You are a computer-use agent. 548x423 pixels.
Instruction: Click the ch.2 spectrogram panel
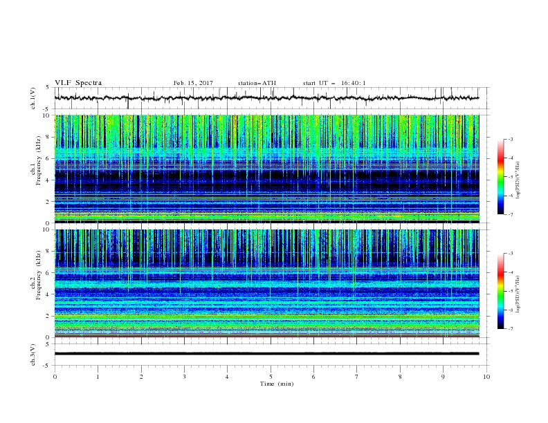pos(267,283)
